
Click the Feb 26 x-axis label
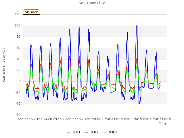click(x=61, y=119)
